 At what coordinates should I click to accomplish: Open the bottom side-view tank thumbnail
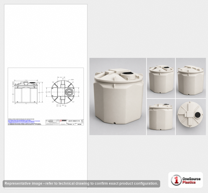161,117
